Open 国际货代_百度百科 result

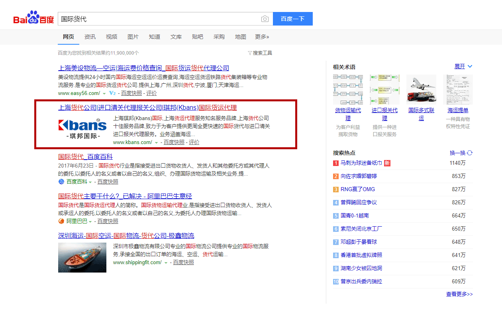[86, 156]
